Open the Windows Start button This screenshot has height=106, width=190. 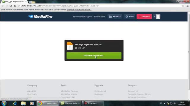pyautogui.click(x=4, y=103)
